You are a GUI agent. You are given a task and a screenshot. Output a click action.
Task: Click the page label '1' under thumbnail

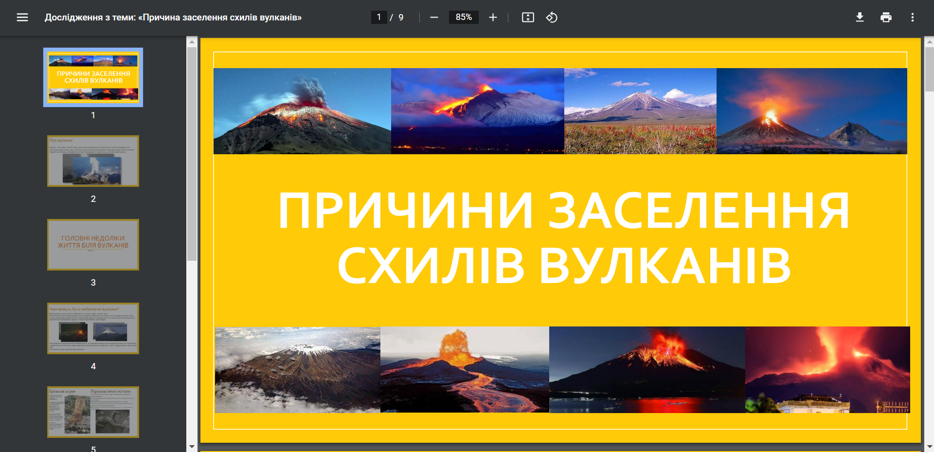(x=93, y=115)
